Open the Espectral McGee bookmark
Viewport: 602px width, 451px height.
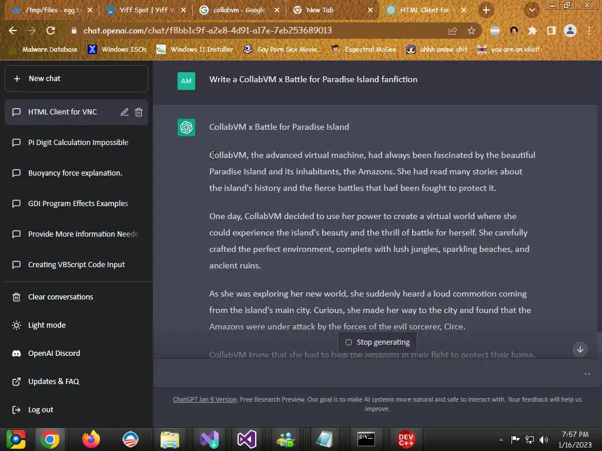click(x=363, y=49)
